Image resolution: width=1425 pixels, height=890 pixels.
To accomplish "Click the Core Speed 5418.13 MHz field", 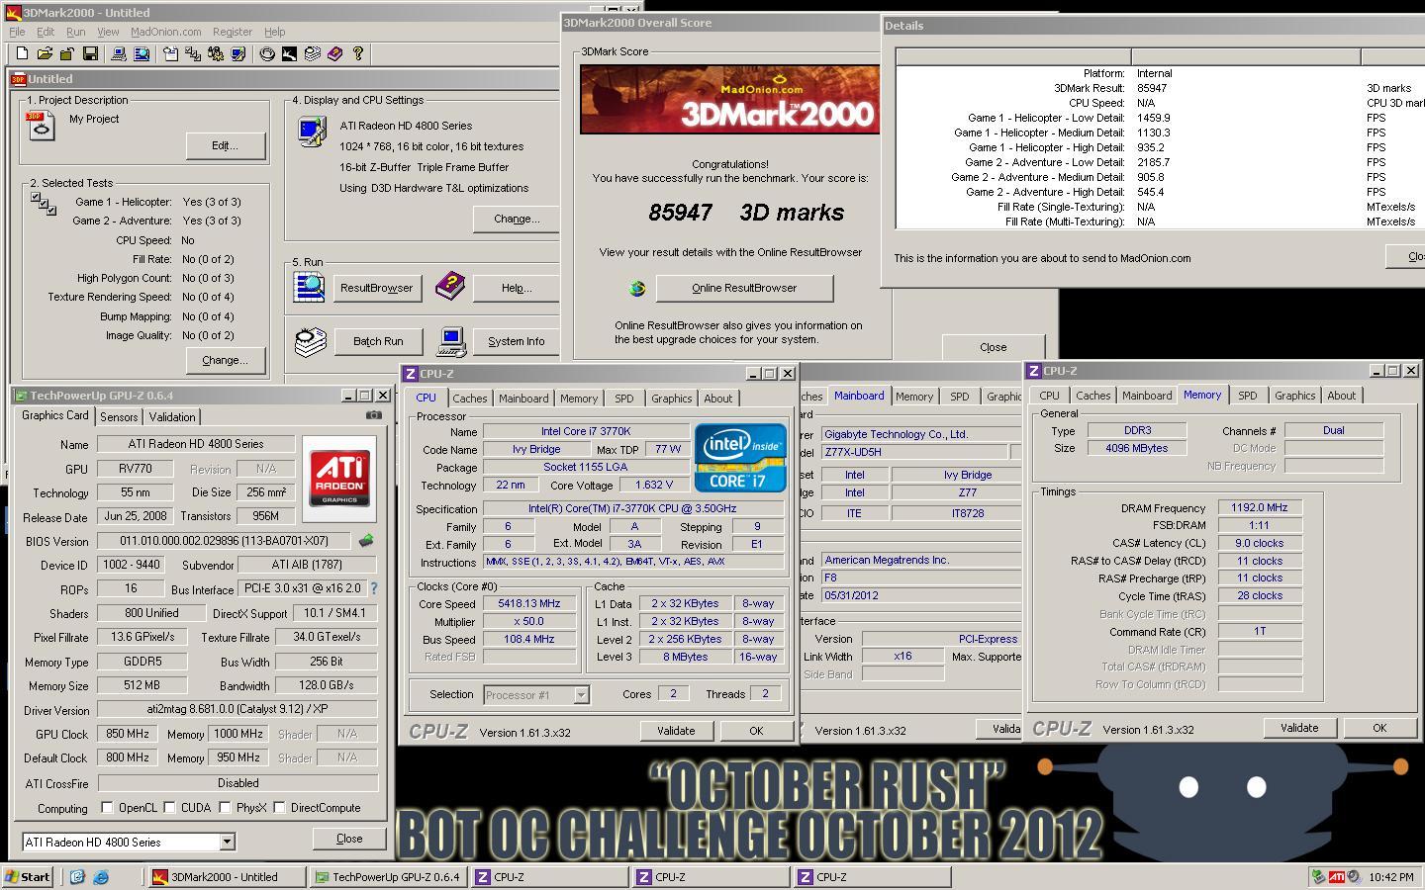I will (x=529, y=603).
